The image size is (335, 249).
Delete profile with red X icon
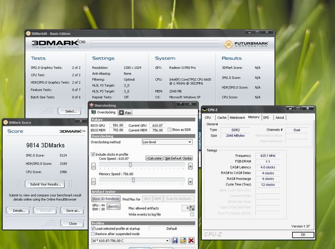click(x=191, y=241)
